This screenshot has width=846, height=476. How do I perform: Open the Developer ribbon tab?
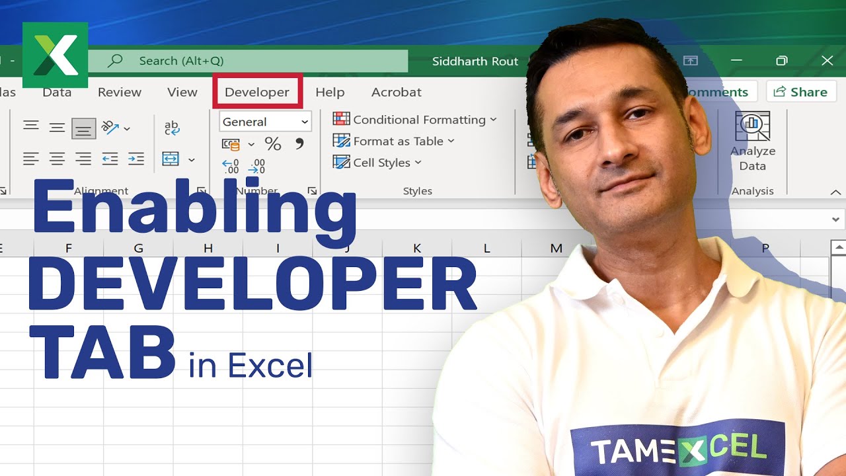click(x=257, y=92)
